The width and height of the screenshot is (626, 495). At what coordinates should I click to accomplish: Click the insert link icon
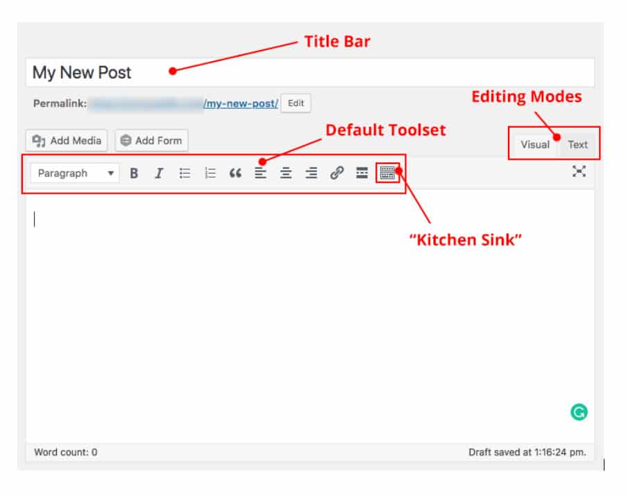point(337,174)
